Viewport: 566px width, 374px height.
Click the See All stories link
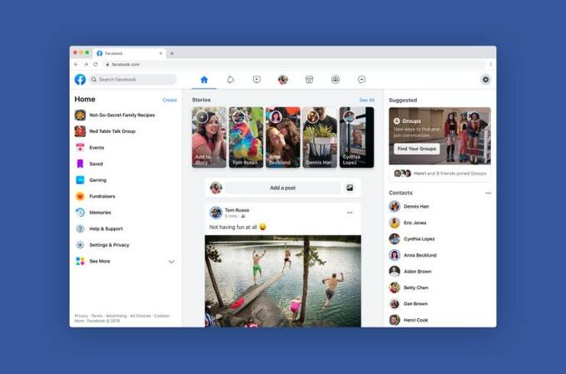366,100
